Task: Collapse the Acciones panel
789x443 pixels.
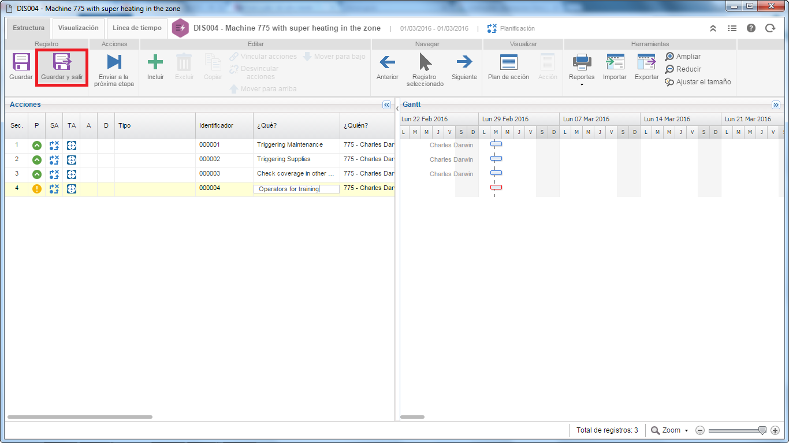Action: pos(387,105)
